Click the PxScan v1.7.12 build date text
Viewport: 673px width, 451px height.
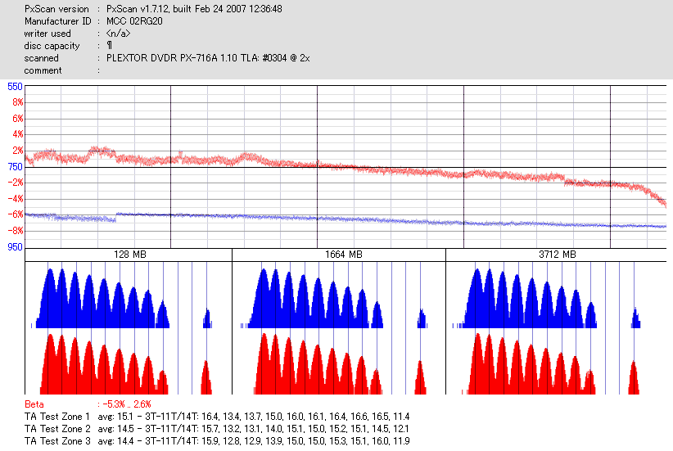point(194,9)
